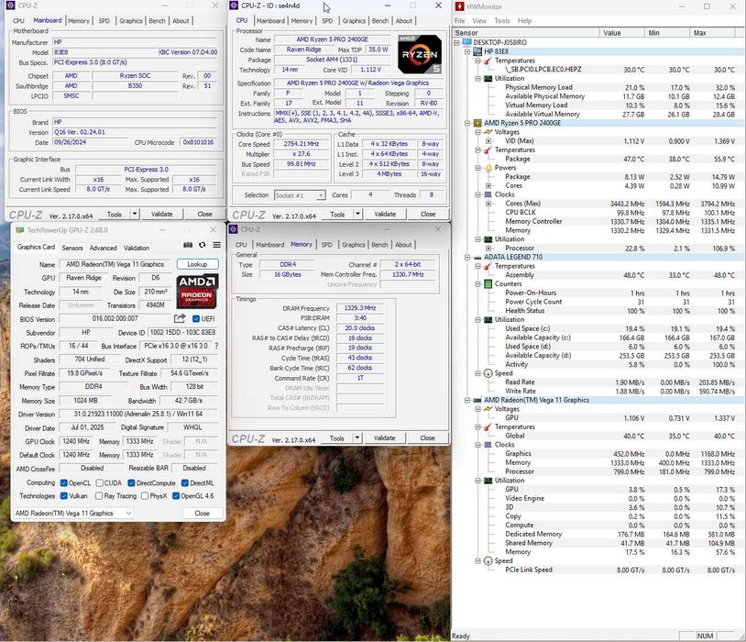Click AMD Radeon Vega 11 Graphics card icon in HWMonitor
This screenshot has width=746, height=642.
pyautogui.click(x=477, y=400)
